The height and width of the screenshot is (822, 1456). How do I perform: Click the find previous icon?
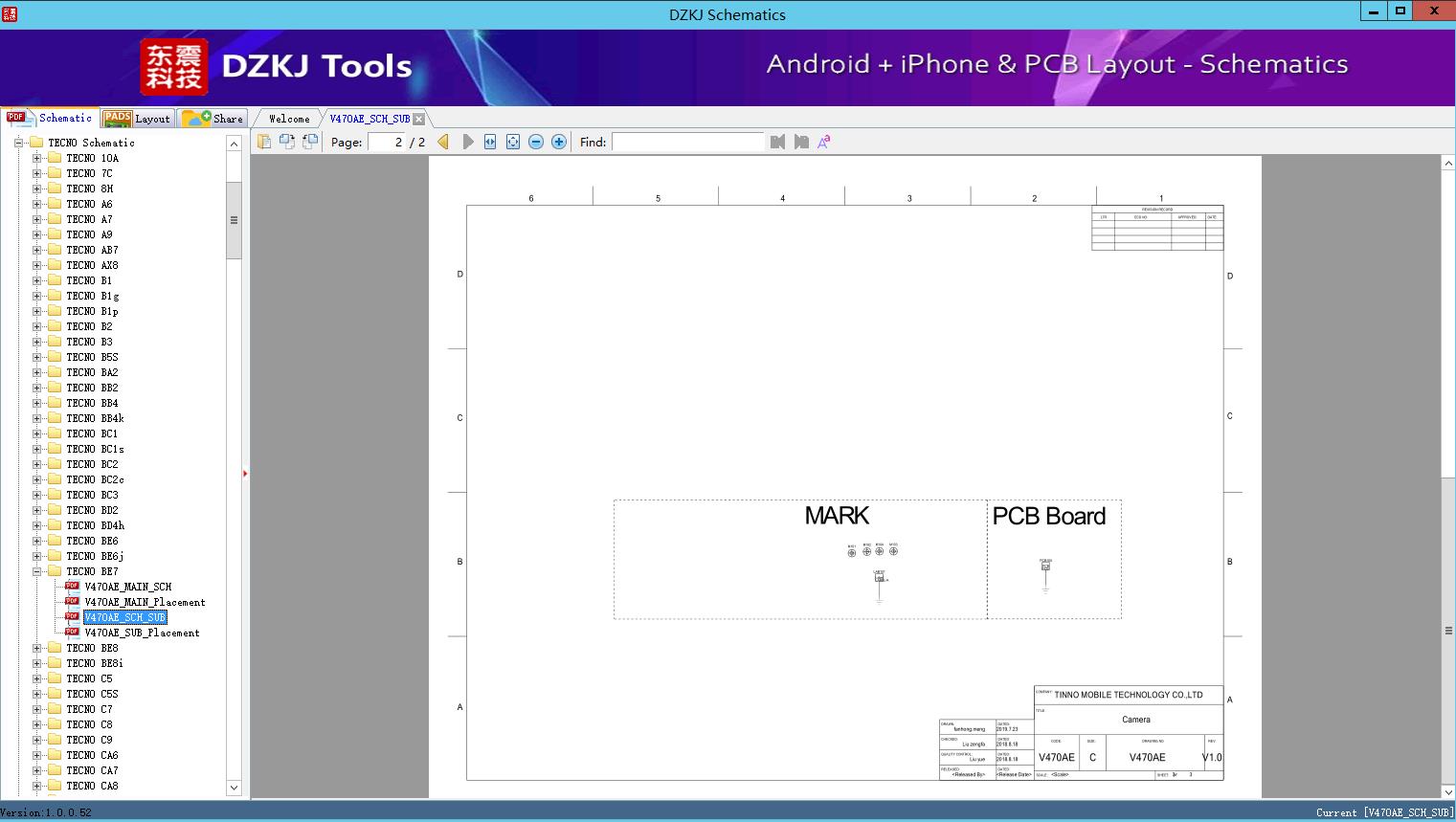coord(777,142)
